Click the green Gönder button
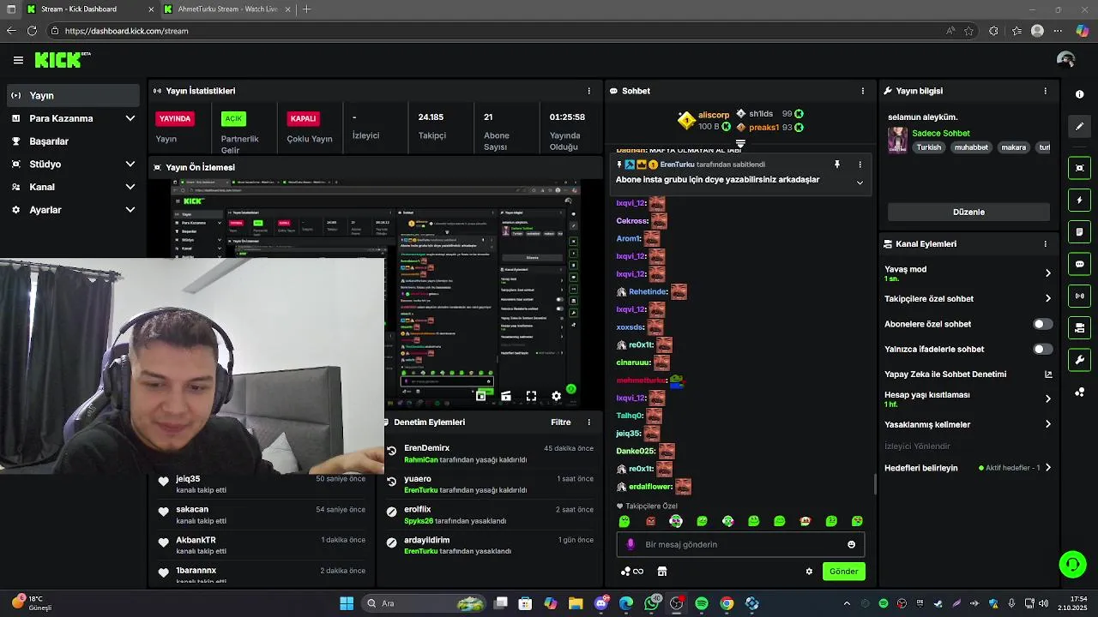1098x617 pixels. click(x=843, y=572)
